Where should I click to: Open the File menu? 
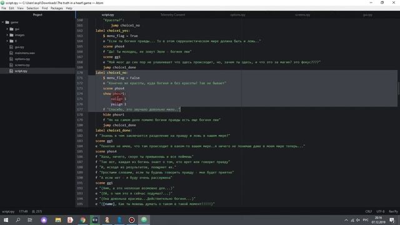tap(4, 8)
